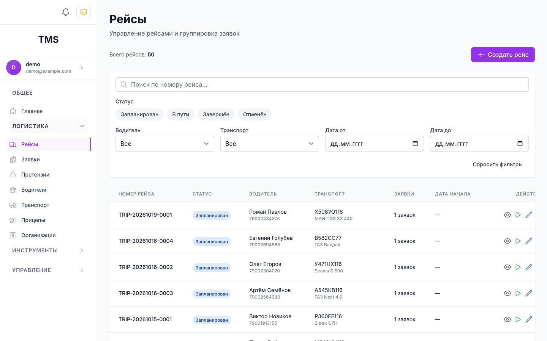Edit trip TRIP-20261016-0002
Image resolution: width=547 pixels, height=341 pixels.
tap(529, 267)
